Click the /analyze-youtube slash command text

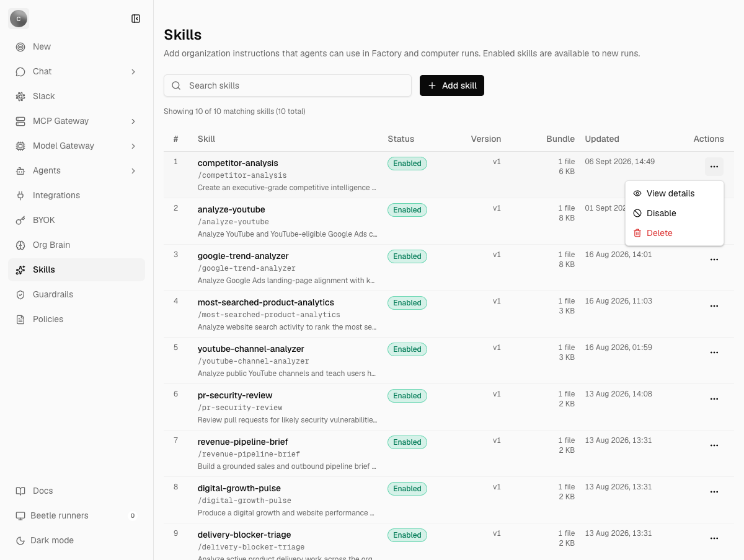(x=233, y=222)
